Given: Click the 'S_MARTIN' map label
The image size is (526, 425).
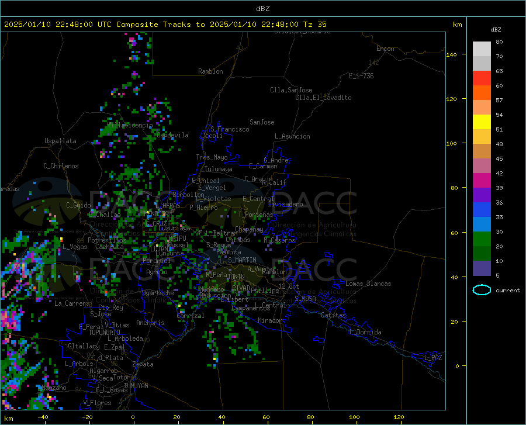Looking at the screenshot, I should (242, 260).
